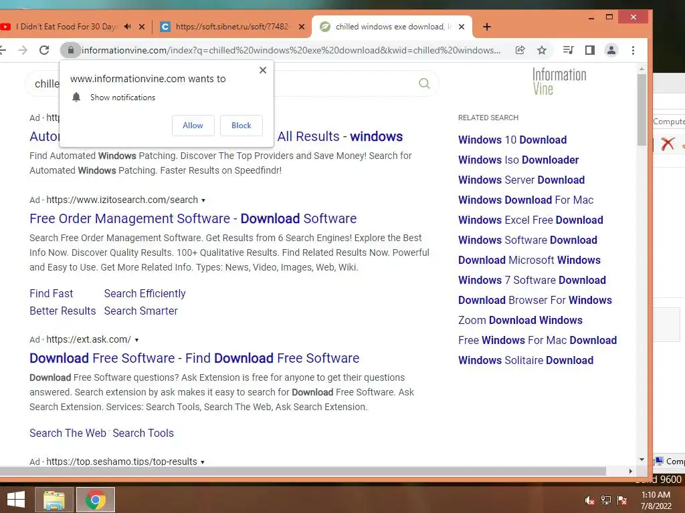Expand izitosearch.com ad dropdown arrow
This screenshot has width=685, height=513.
pos(203,200)
